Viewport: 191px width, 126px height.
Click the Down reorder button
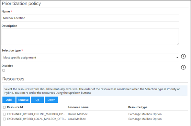tap(51, 100)
